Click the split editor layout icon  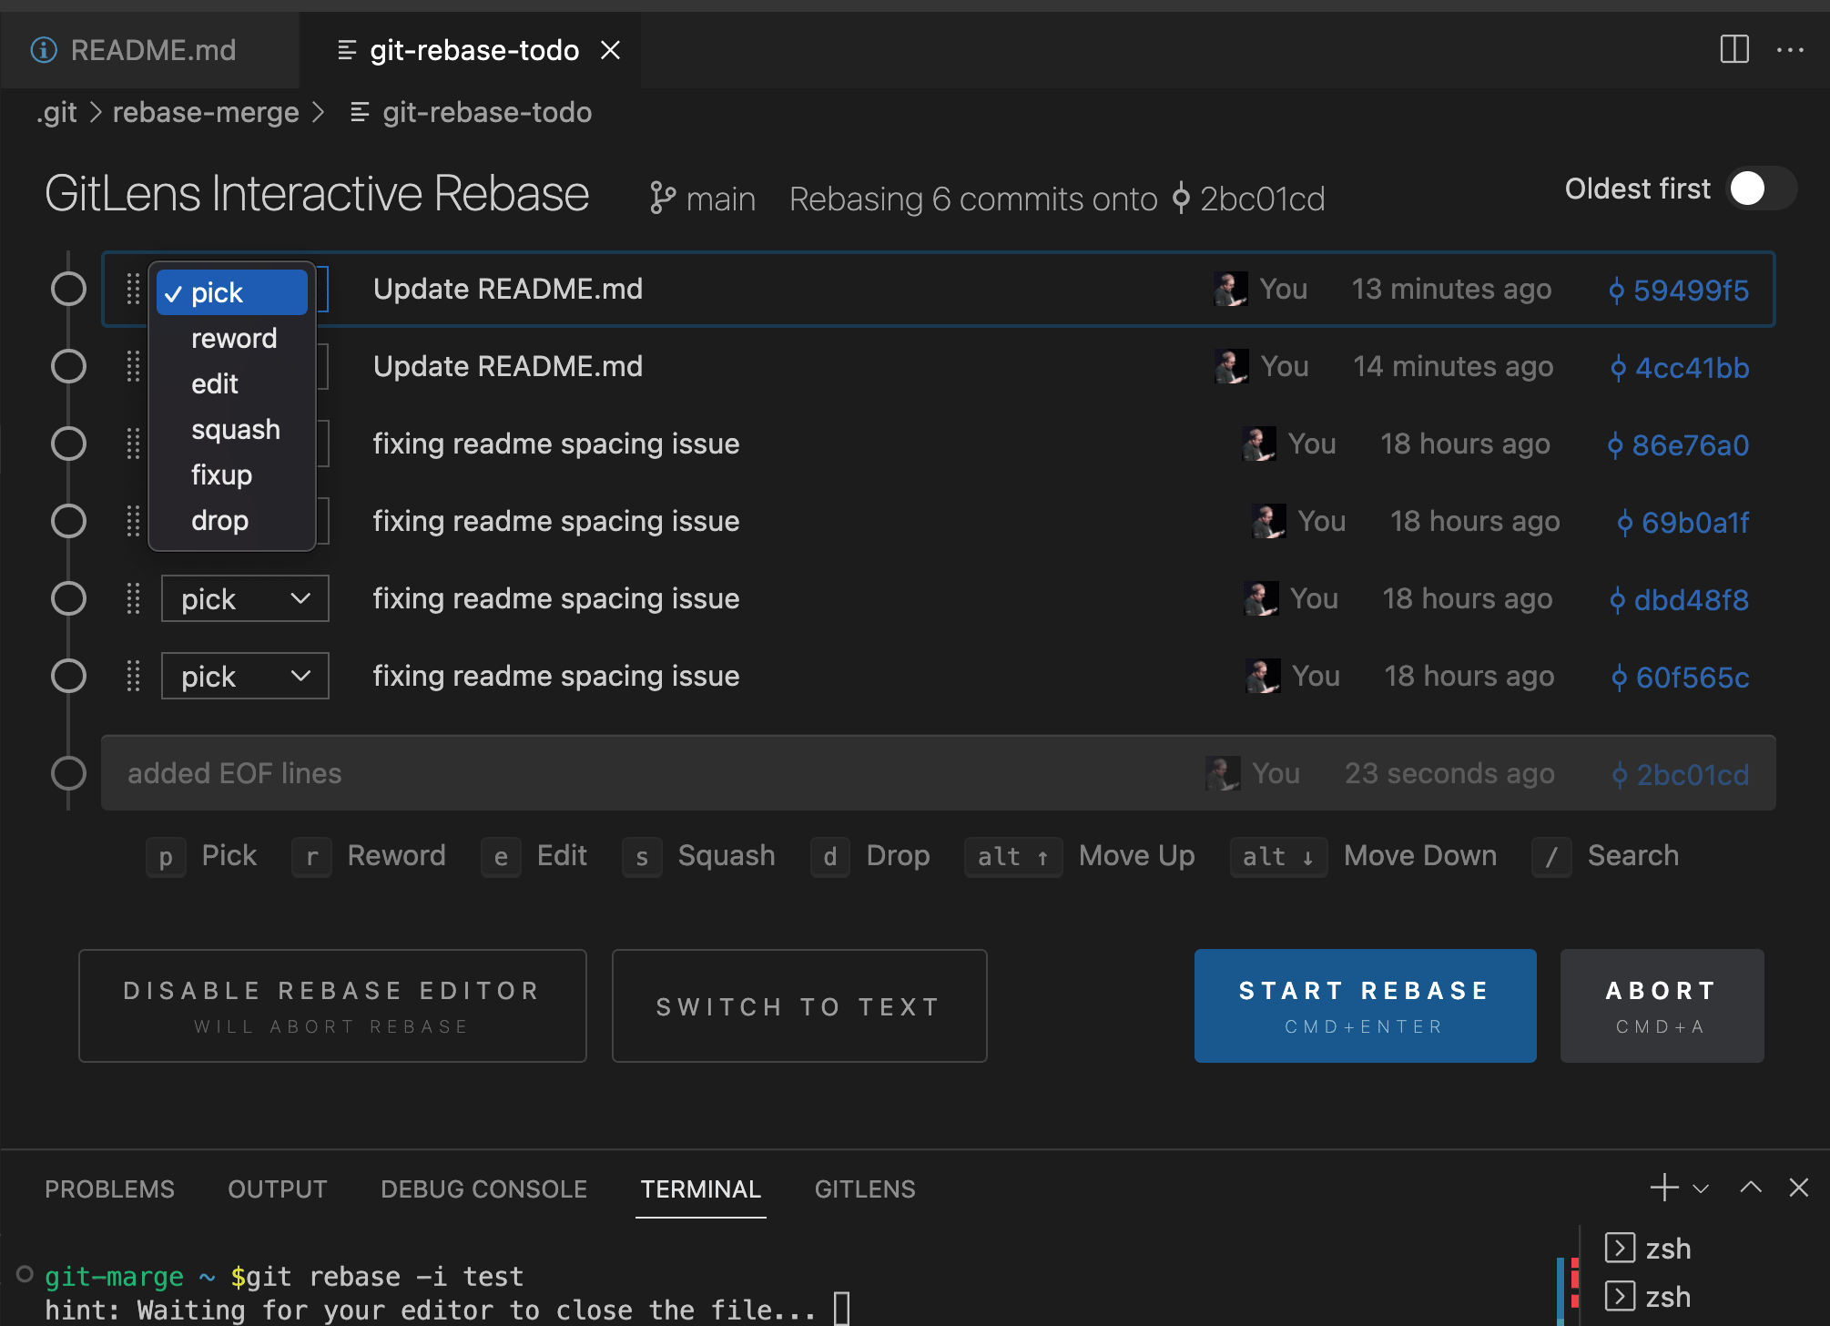tap(1734, 48)
